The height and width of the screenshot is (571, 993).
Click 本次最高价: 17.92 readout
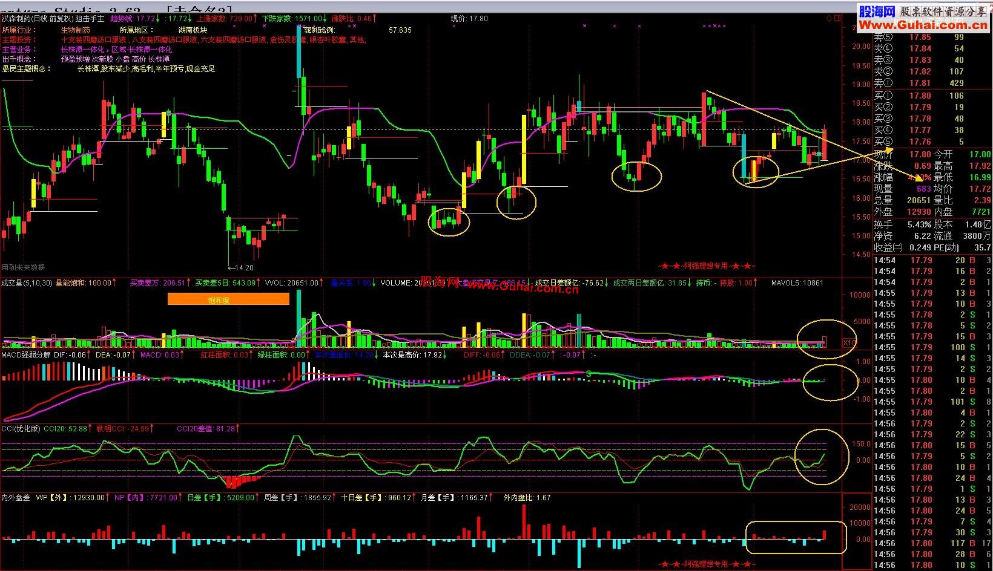pos(414,354)
